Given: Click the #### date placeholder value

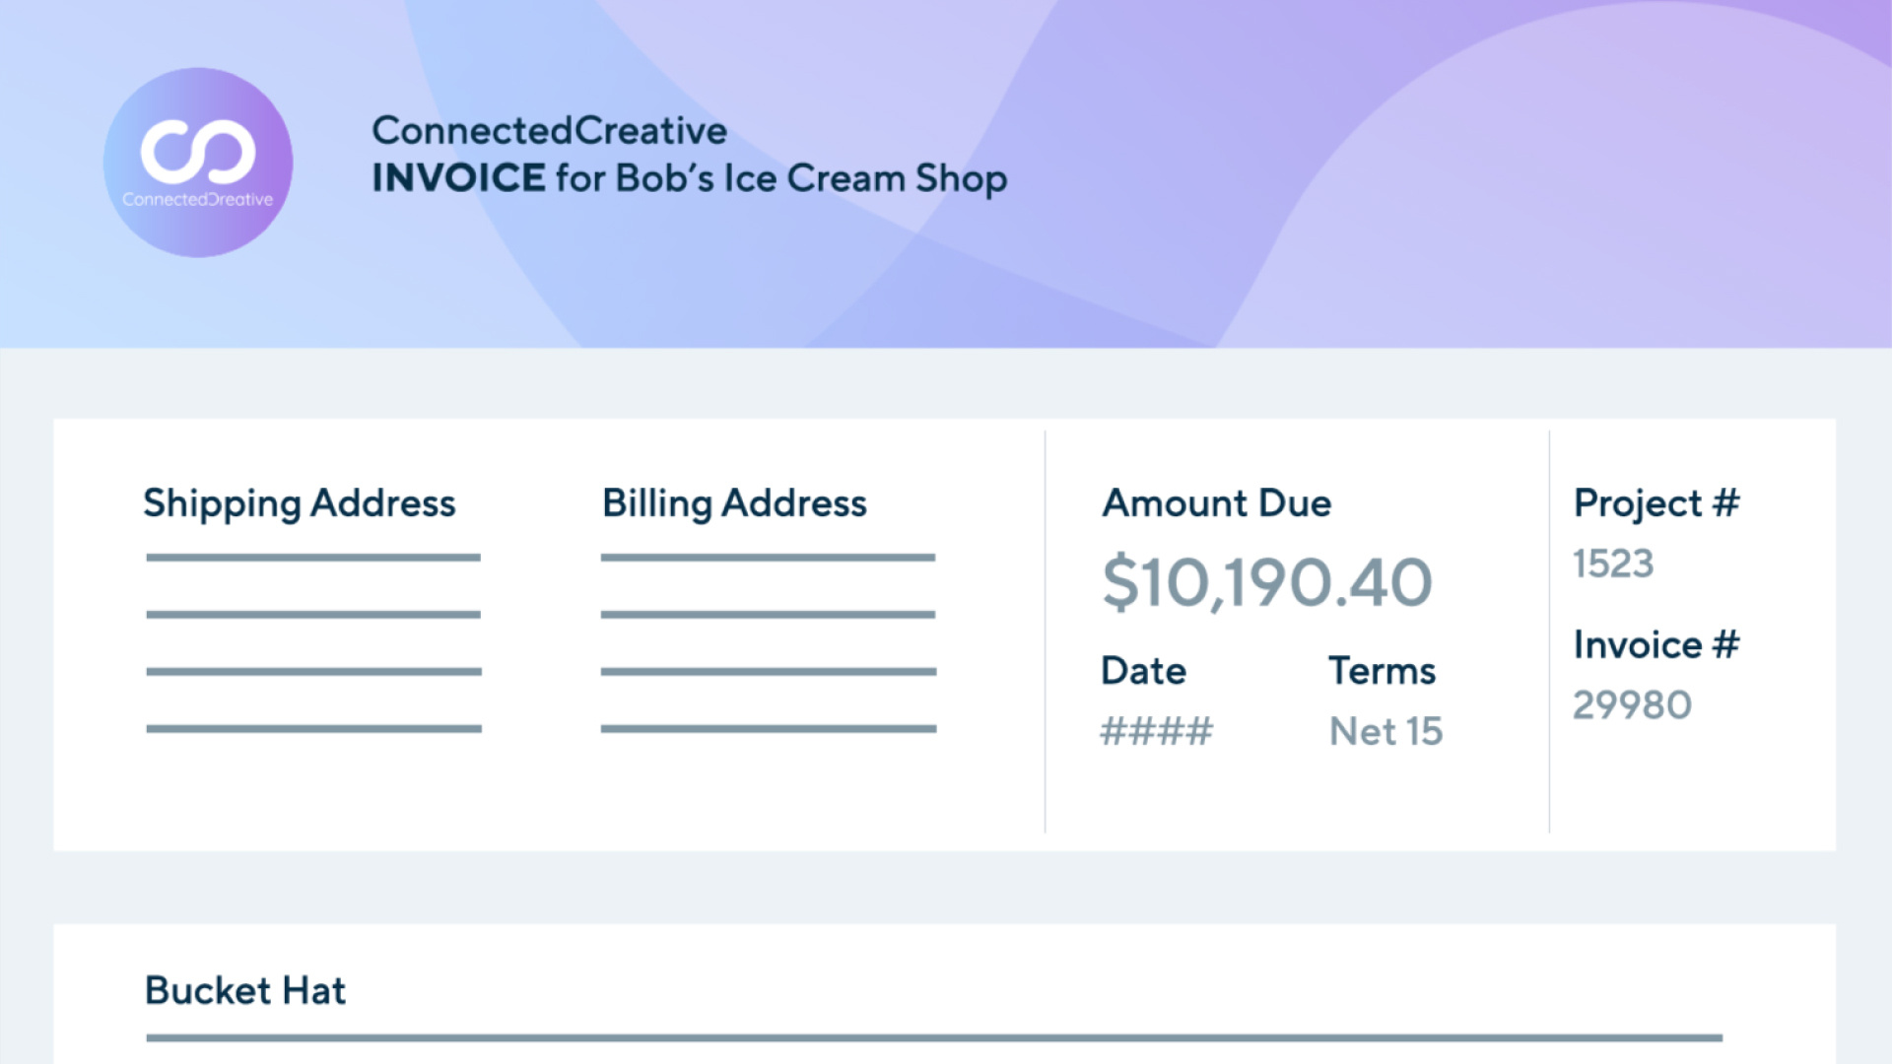Looking at the screenshot, I should coord(1156,732).
